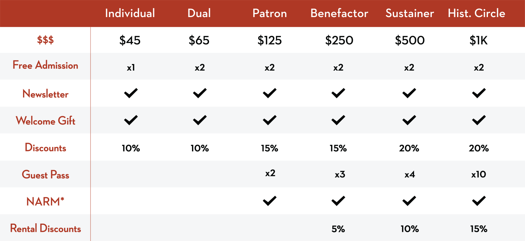525x241 pixels.
Task: Click the Rental Discounts row label
Action: [46, 228]
